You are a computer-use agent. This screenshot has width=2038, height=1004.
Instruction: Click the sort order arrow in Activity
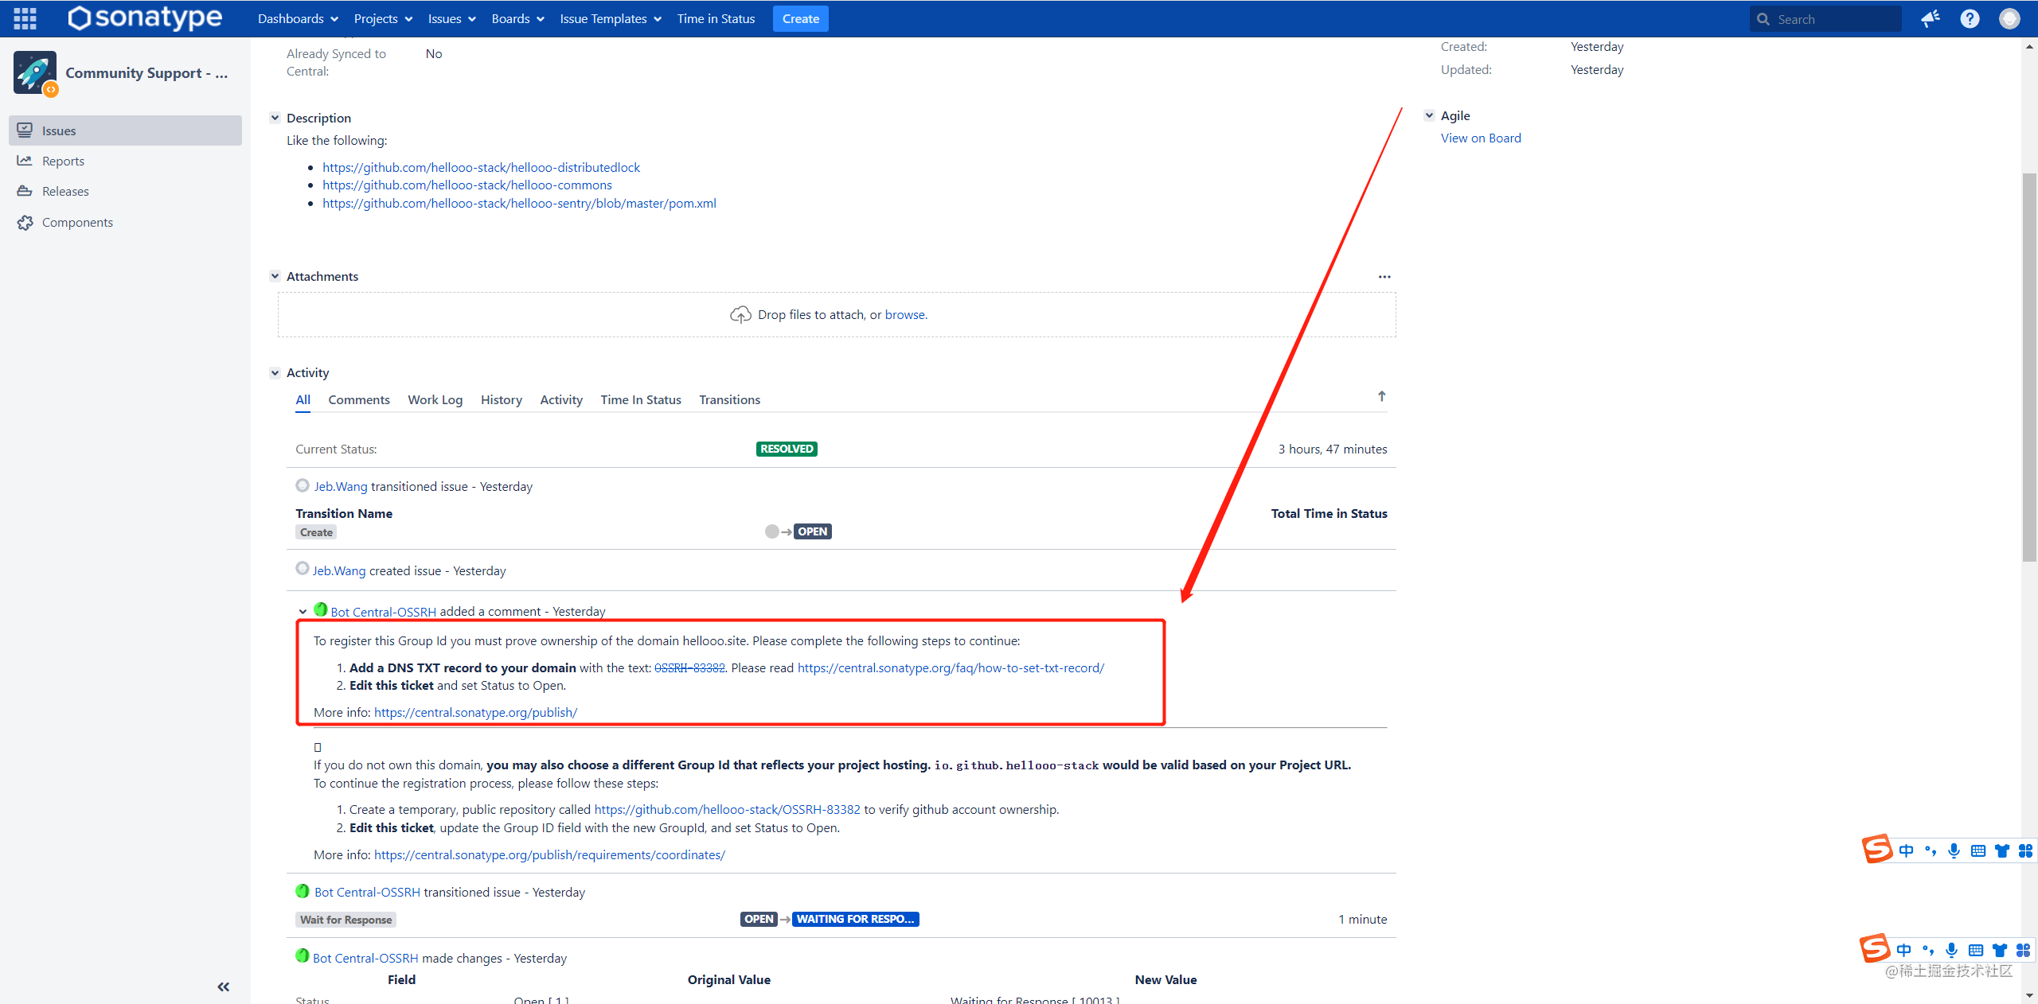[x=1381, y=396]
